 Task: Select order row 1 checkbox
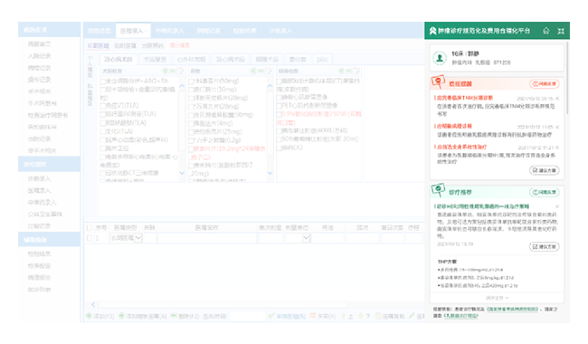coord(90,238)
